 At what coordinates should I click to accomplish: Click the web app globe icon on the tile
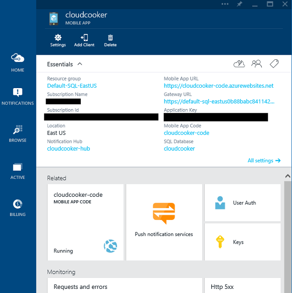[x=110, y=246]
